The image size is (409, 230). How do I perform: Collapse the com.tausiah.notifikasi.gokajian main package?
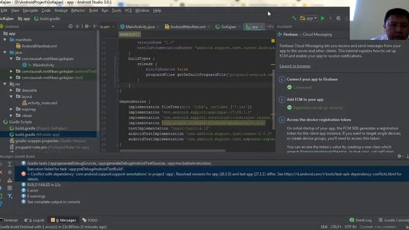[x=12, y=59]
